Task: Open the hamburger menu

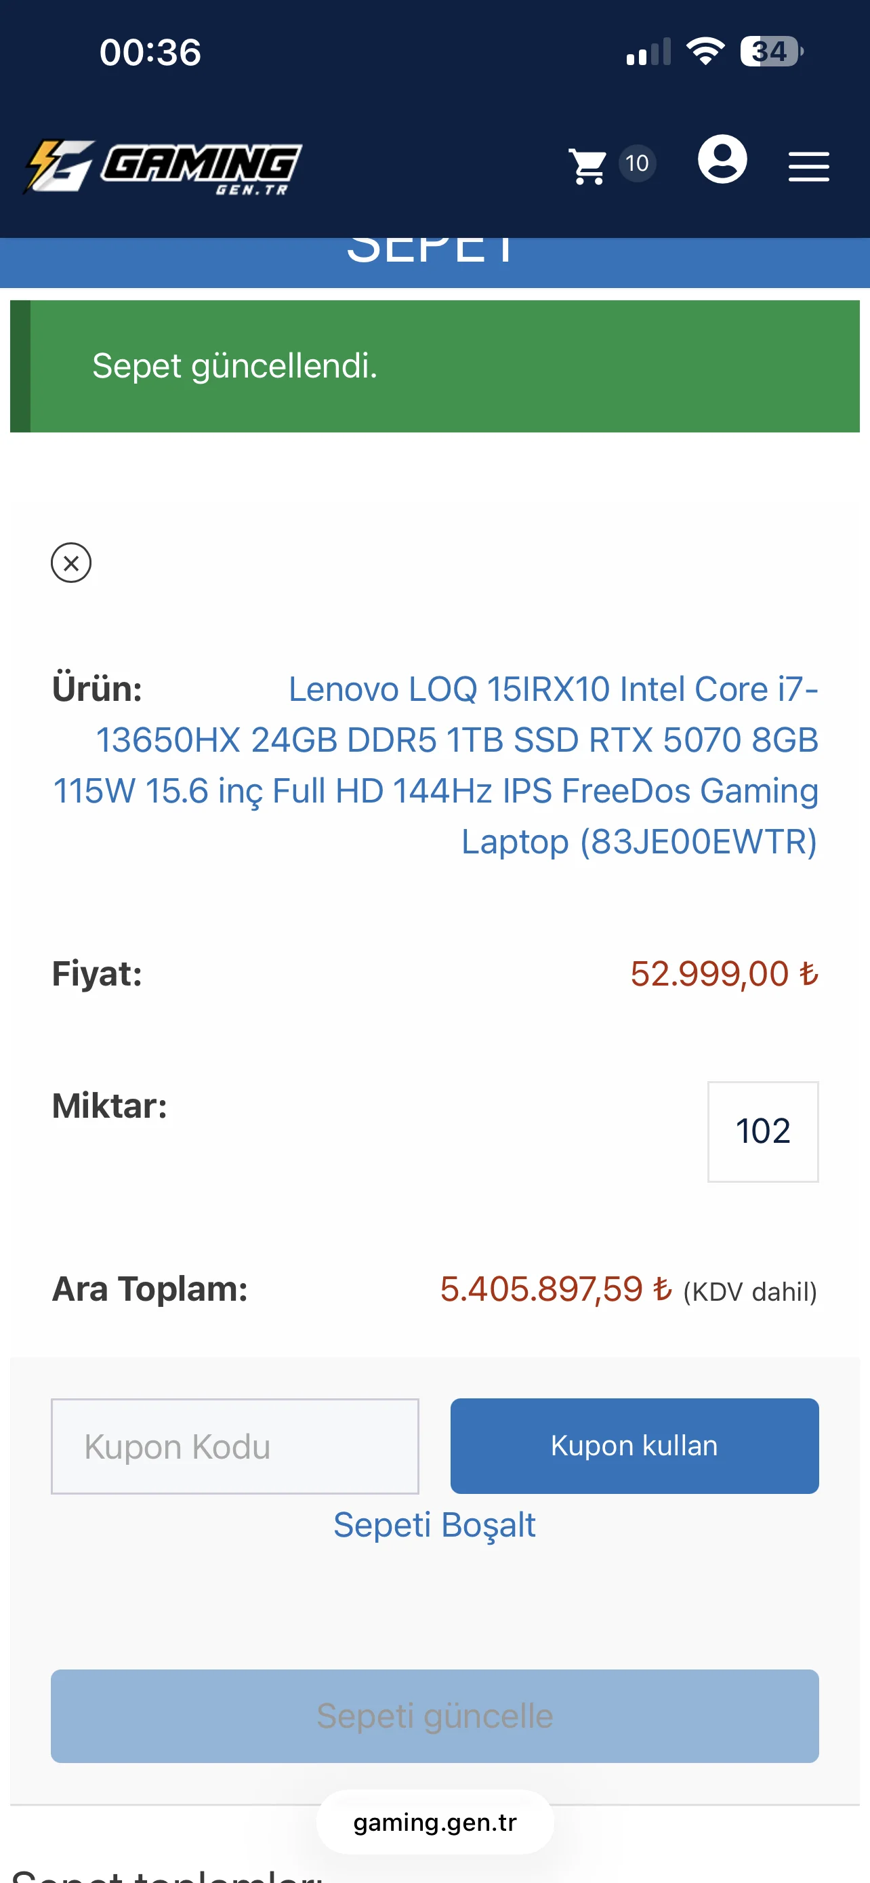Action: 808,167
